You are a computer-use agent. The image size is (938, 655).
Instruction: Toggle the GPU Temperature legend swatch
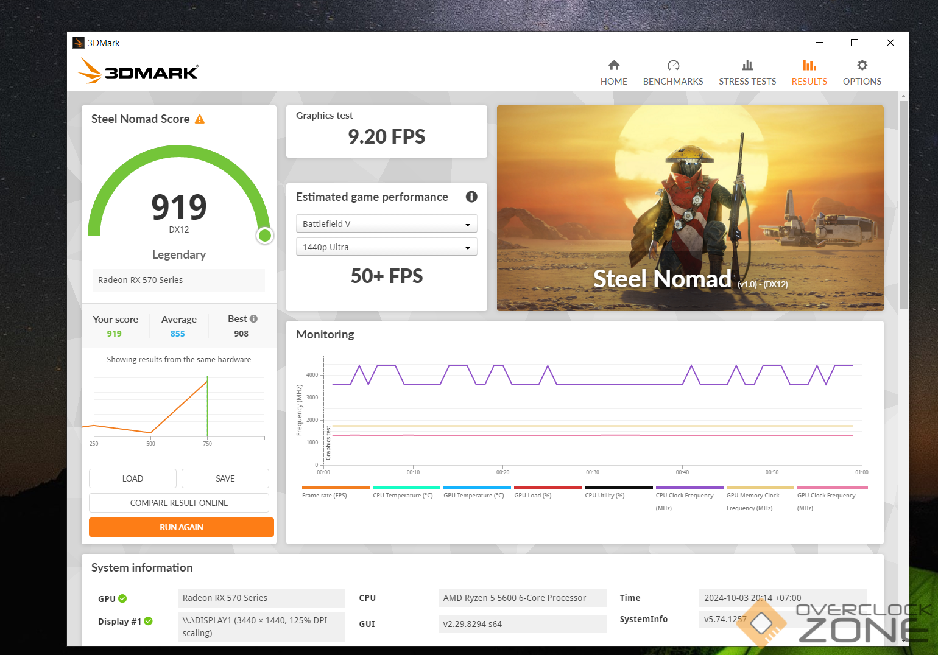click(477, 487)
